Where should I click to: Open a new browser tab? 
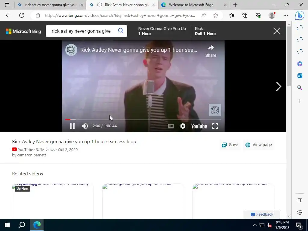click(x=235, y=5)
